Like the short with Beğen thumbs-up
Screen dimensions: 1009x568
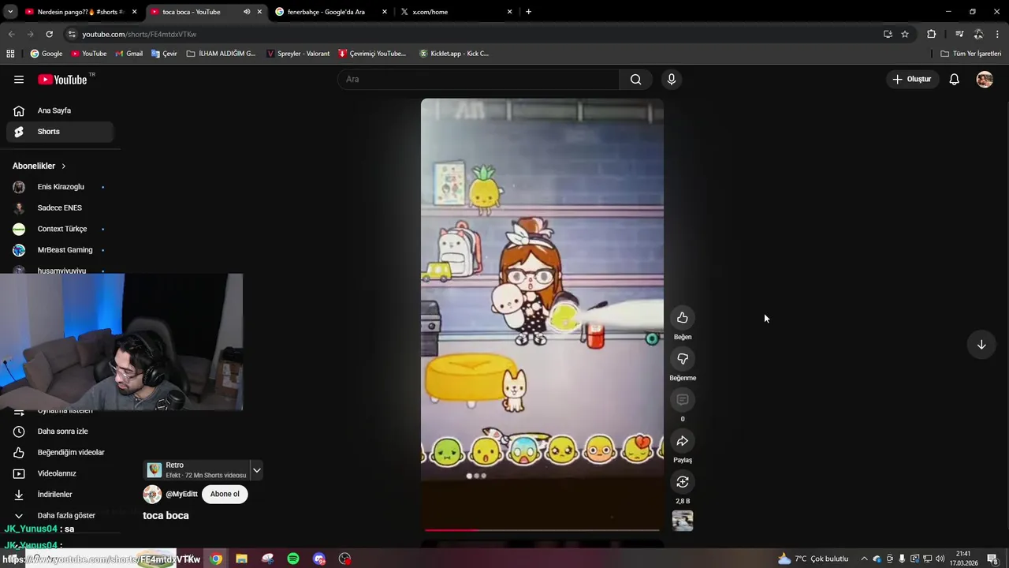tap(683, 318)
